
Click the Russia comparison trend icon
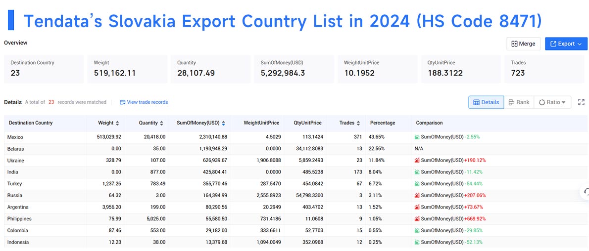click(417, 195)
